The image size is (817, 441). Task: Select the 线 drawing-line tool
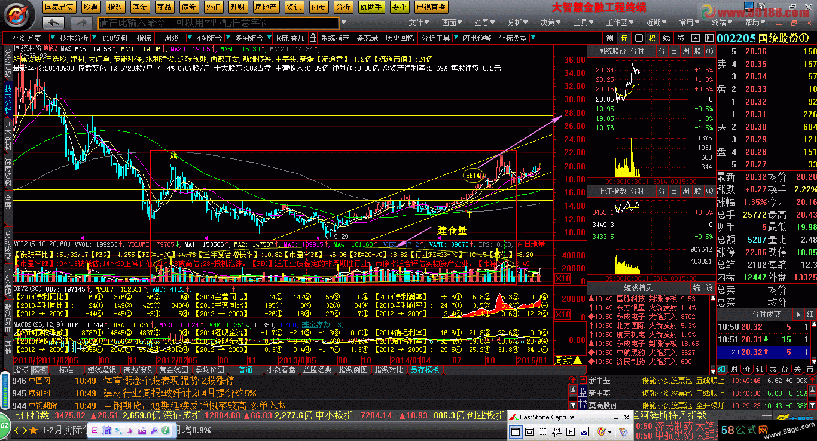point(666,38)
